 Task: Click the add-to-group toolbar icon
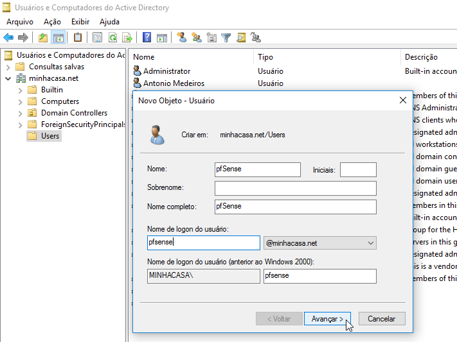point(256,38)
